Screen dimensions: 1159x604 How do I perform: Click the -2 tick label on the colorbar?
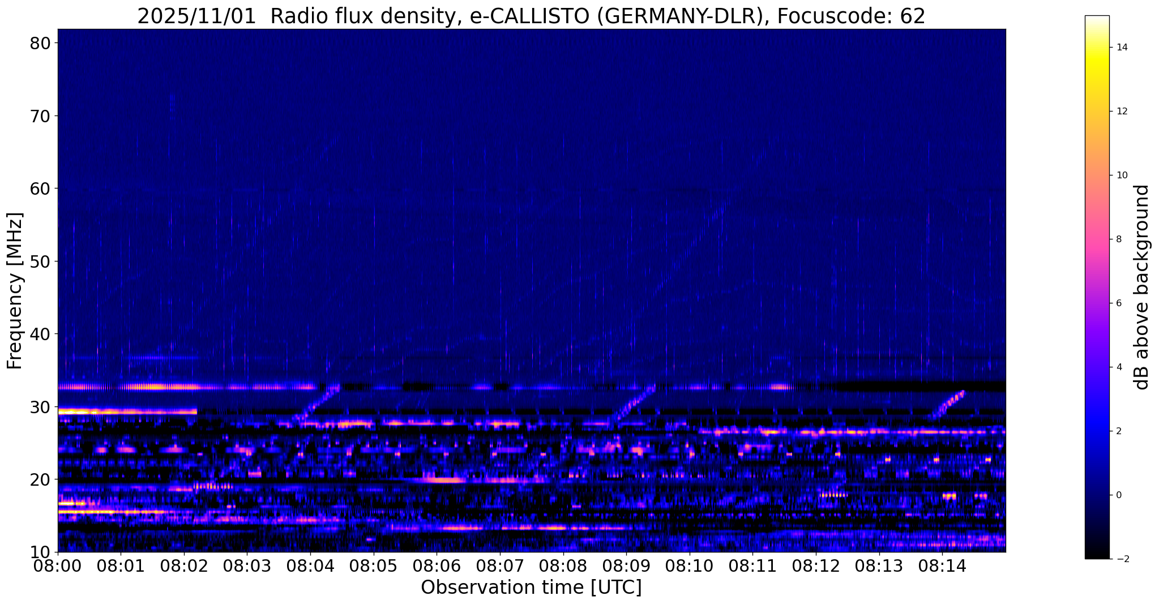click(x=1119, y=559)
